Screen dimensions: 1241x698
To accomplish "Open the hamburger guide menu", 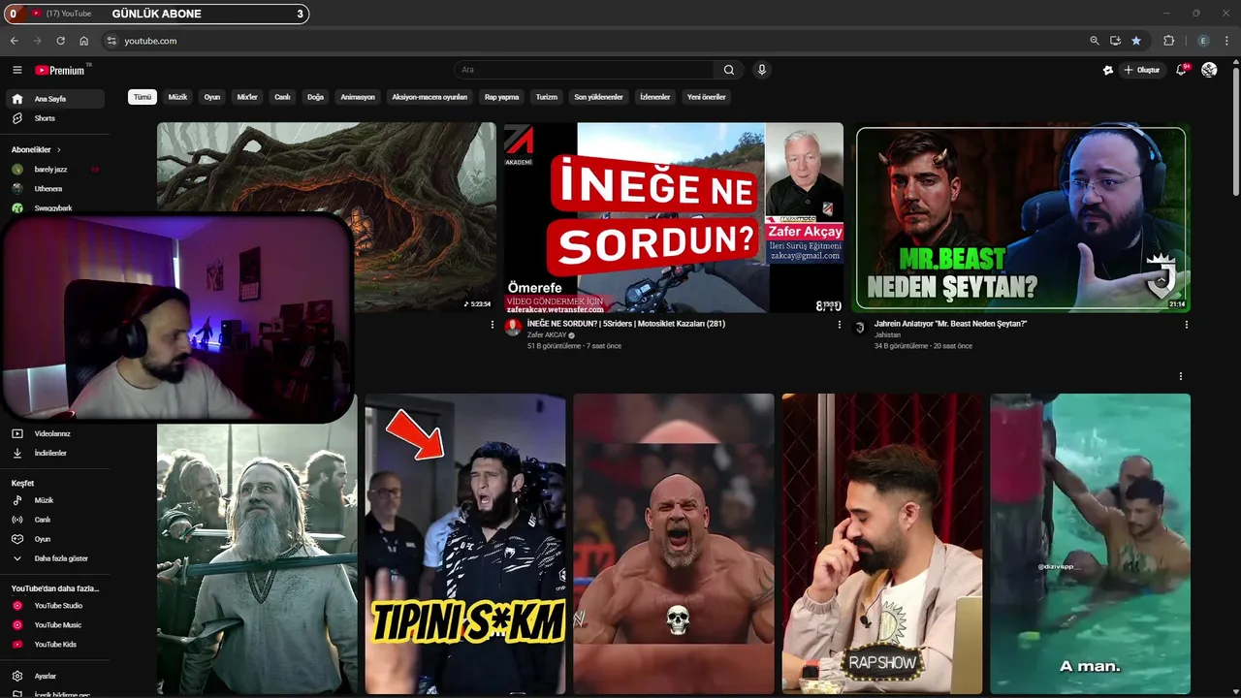I will (16, 70).
